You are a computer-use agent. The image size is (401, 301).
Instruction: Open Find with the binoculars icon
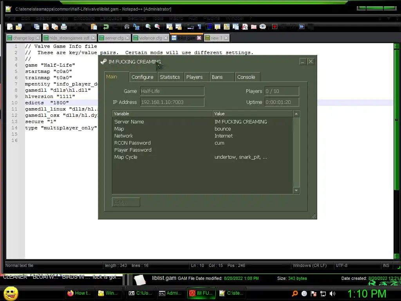[127, 27]
